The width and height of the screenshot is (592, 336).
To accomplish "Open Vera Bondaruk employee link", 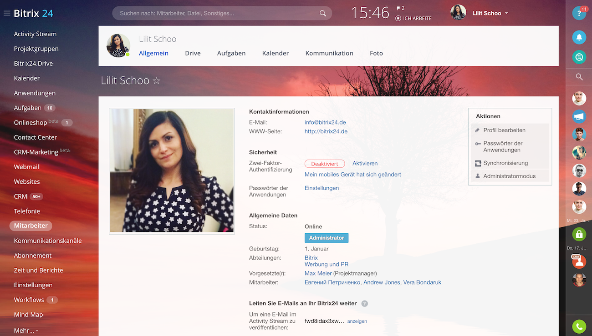I will coord(423,282).
